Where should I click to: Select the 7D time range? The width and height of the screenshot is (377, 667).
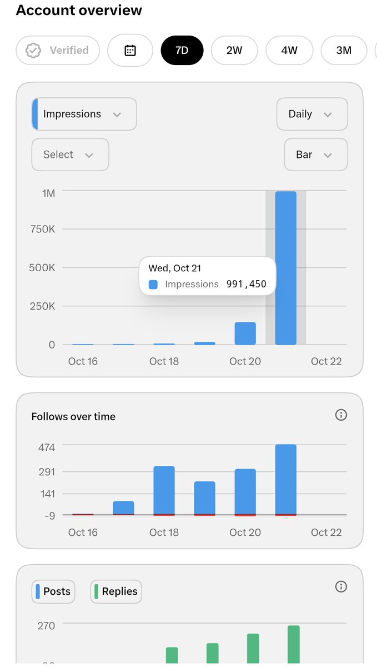[x=182, y=51]
